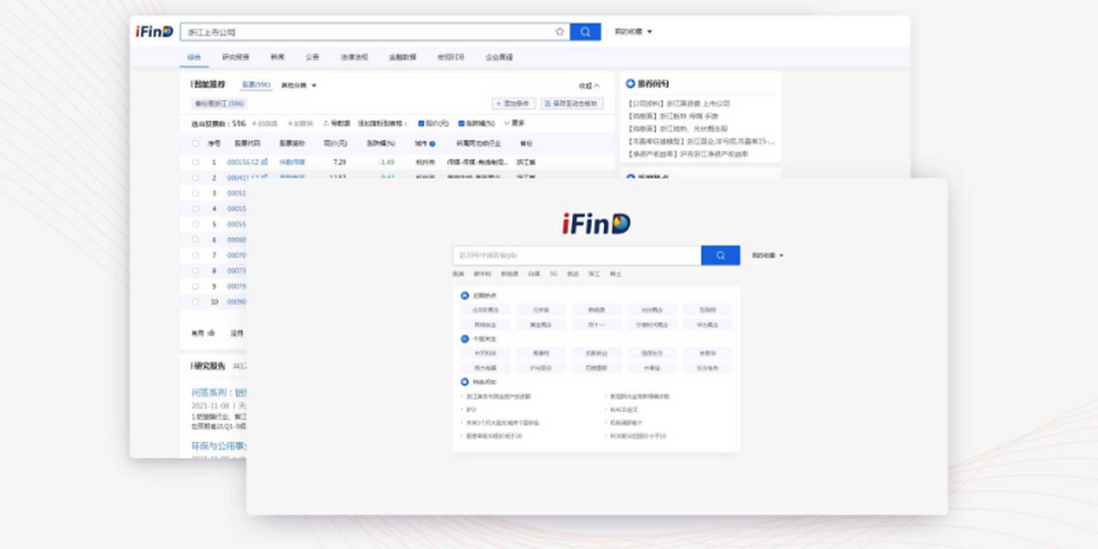The image size is (1098, 549).
Task: Select checkbox for row 3 in stock table
Action: 195,193
